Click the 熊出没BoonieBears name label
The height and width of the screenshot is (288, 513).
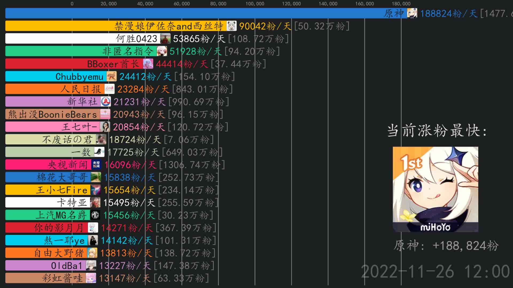tap(53, 114)
